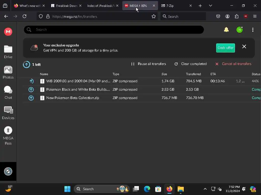The width and height of the screenshot is (261, 195).
Task: Click the site padlock icon
Action: point(48,17)
